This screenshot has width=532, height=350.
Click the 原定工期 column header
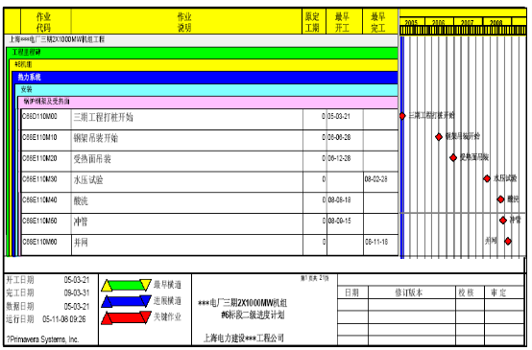[312, 22]
